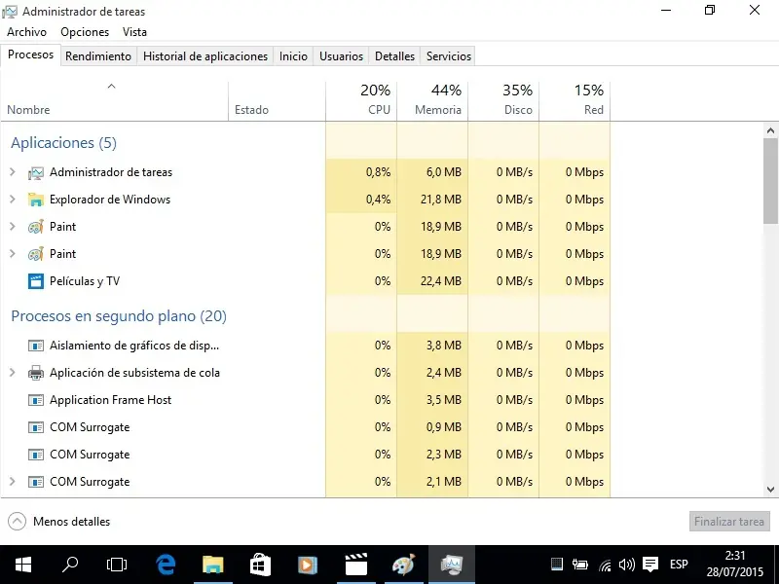Open the media player taskbar icon
The width and height of the screenshot is (779, 584).
(x=308, y=565)
